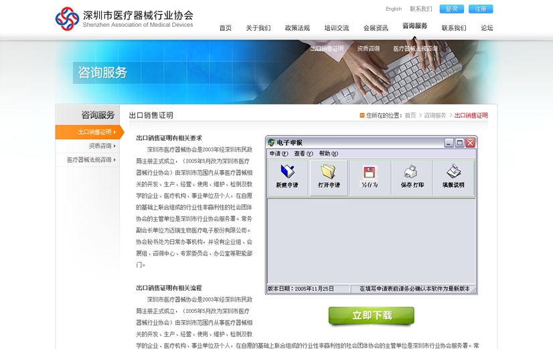Viewport: 553px width, 349px height.
Task: Click the 注册 register button
Action: click(x=481, y=9)
